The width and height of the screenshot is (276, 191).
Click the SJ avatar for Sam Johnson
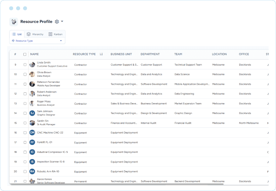tap(32, 113)
